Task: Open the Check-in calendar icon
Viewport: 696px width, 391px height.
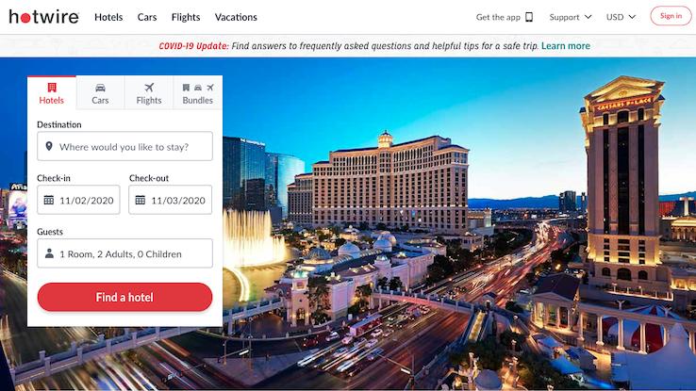Action: pyautogui.click(x=49, y=200)
